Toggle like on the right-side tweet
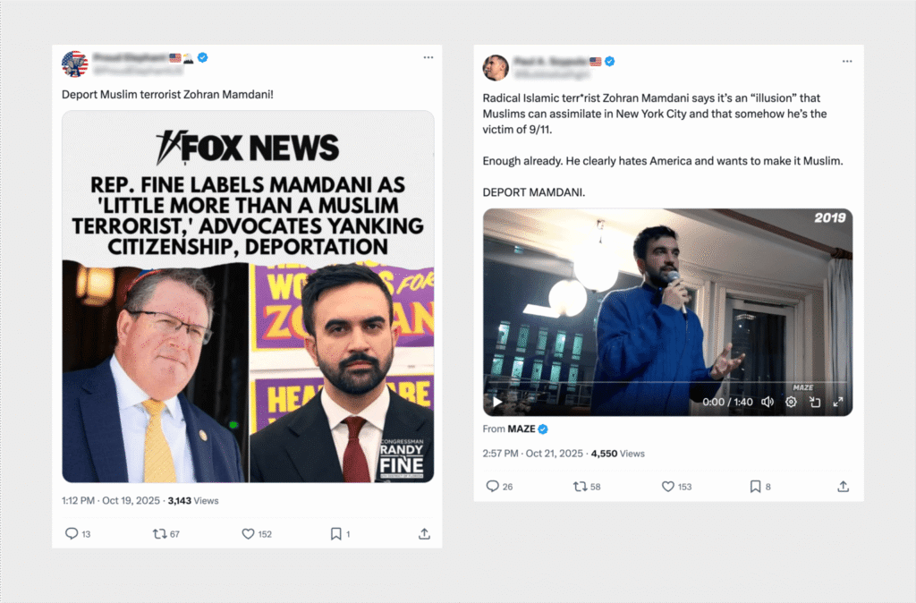The image size is (916, 603). [x=667, y=486]
